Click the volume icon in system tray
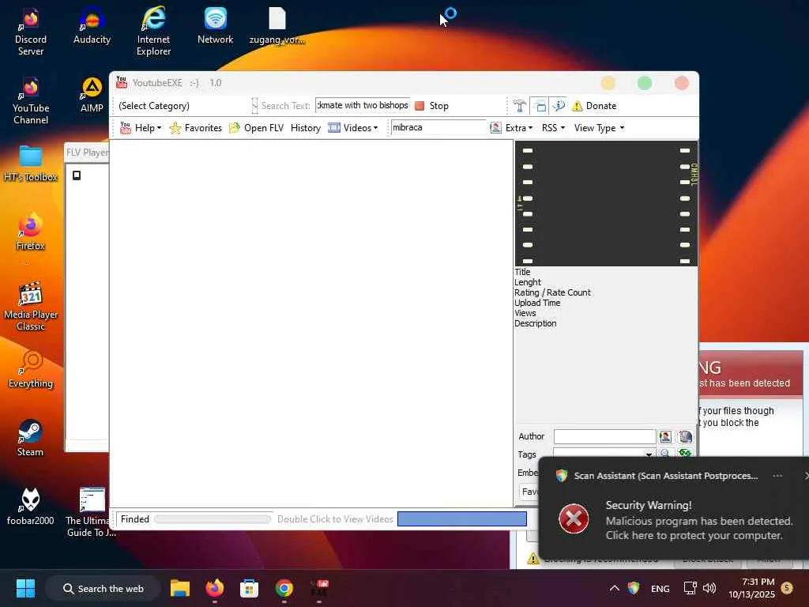Screen dimensions: 809x607 709,588
